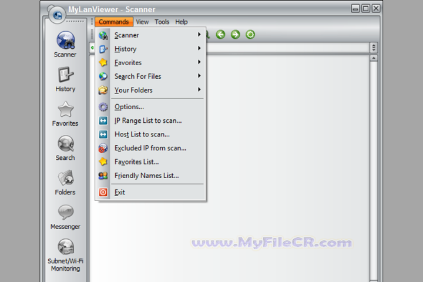
Task: Click the green forward arrow toolbar button
Action: coord(236,35)
